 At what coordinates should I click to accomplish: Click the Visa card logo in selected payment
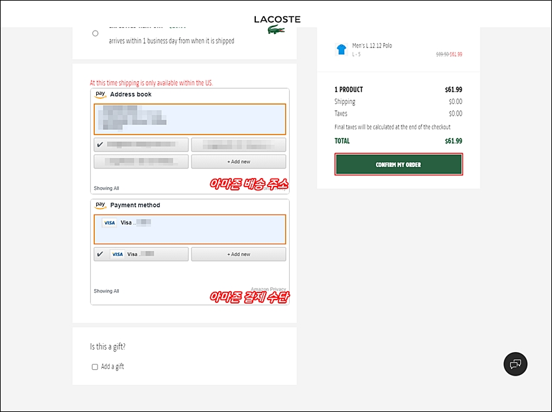tap(109, 222)
